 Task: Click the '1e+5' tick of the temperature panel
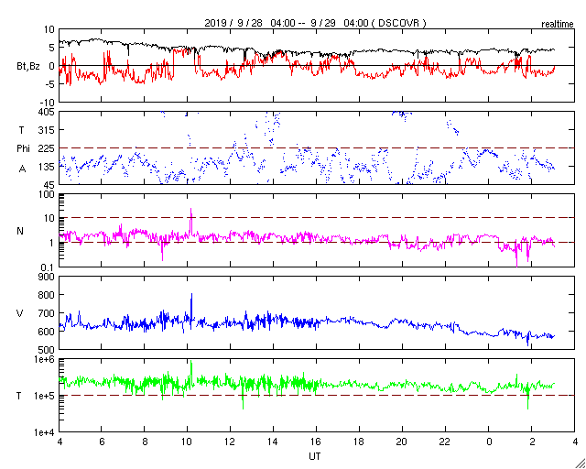tap(46, 396)
